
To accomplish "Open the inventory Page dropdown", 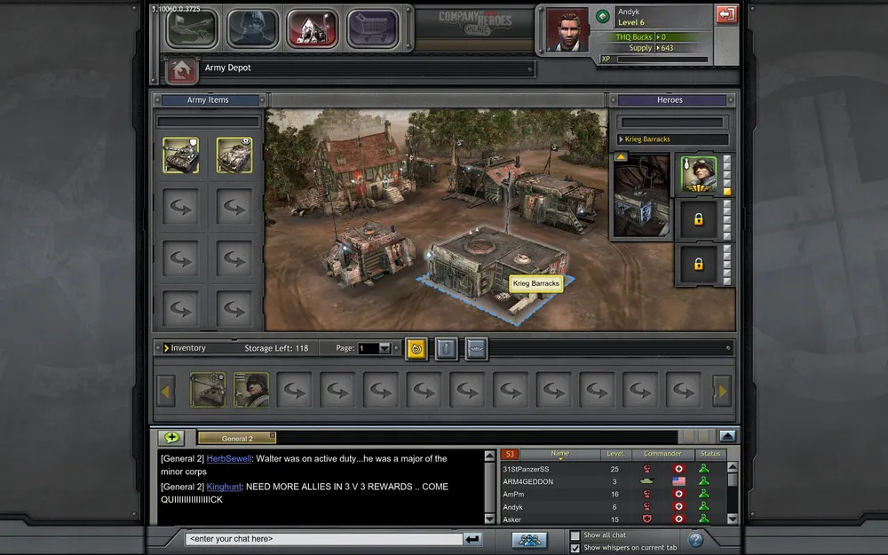I will (385, 349).
